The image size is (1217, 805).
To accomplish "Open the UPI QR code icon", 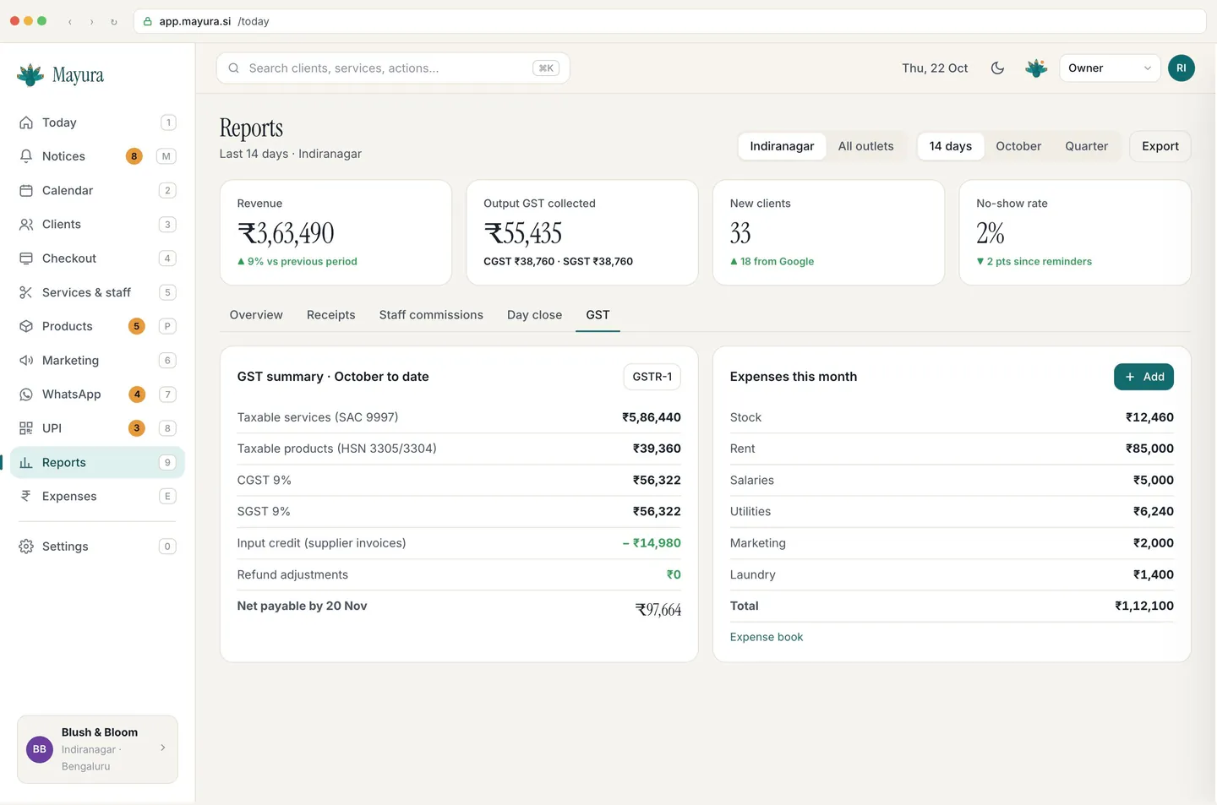I will [x=26, y=428].
